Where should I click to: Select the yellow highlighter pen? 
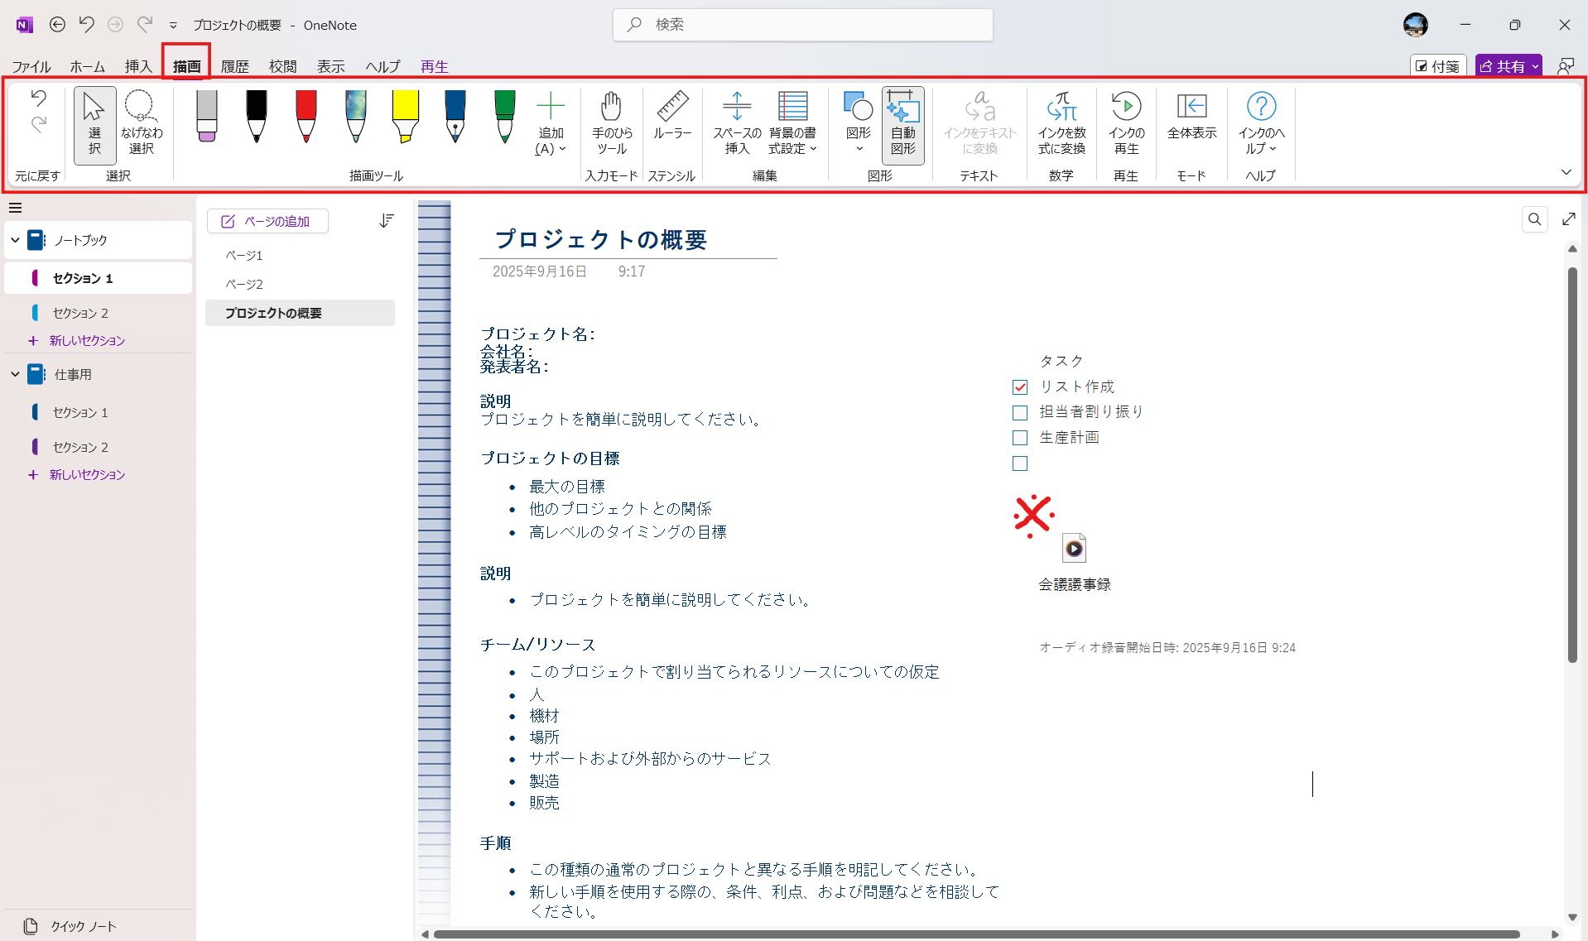point(405,116)
